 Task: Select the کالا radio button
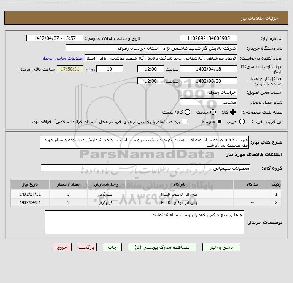pos(233,112)
